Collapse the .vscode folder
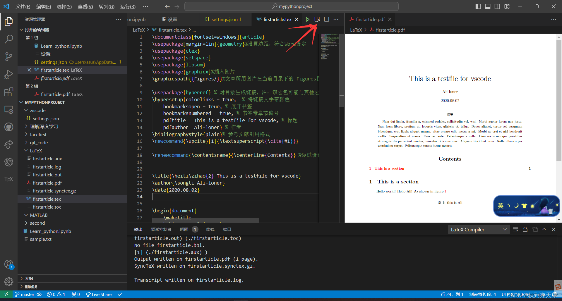Viewport: 562px width, 301px height. point(72,110)
